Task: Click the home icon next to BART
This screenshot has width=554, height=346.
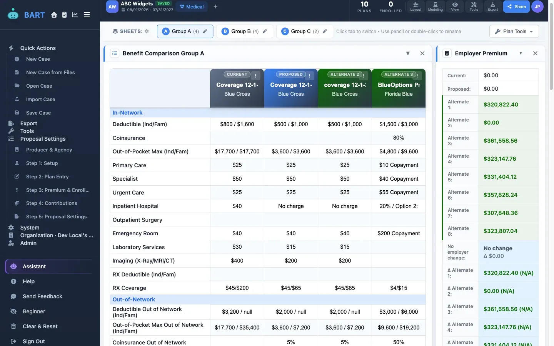Action: (x=54, y=15)
